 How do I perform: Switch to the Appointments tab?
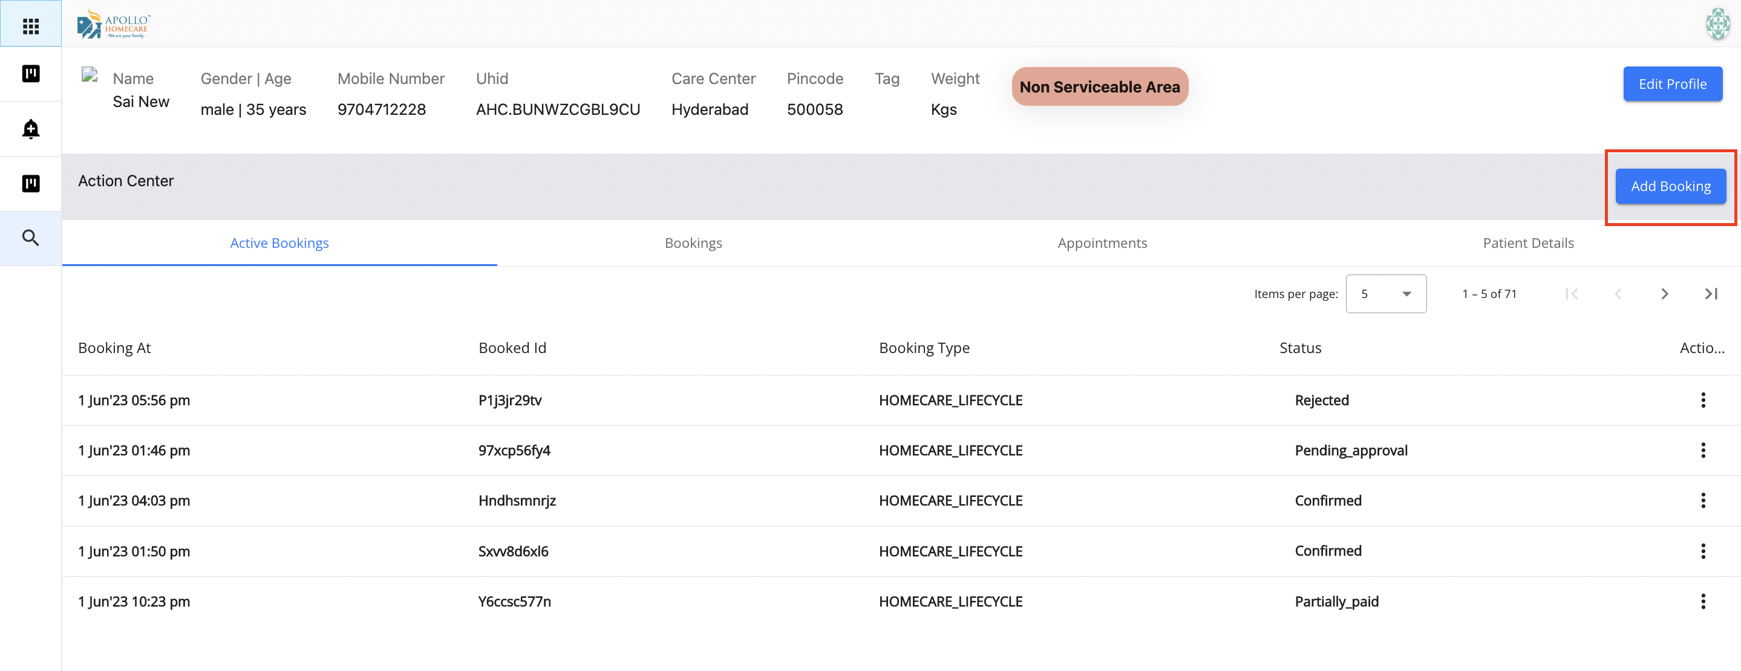[1102, 243]
